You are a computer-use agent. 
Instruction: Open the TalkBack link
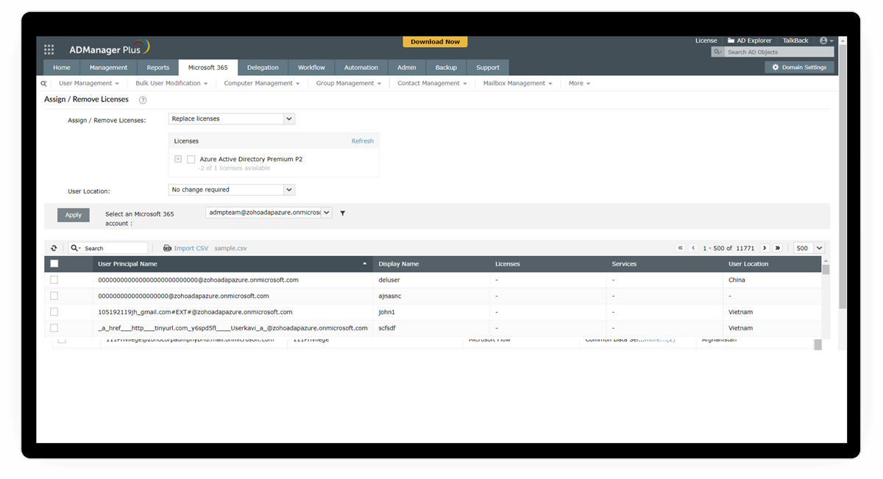[795, 41]
